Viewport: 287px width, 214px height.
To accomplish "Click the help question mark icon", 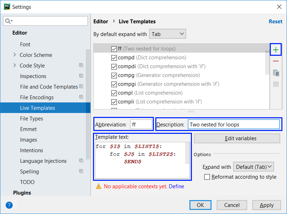I will [x=9, y=205].
